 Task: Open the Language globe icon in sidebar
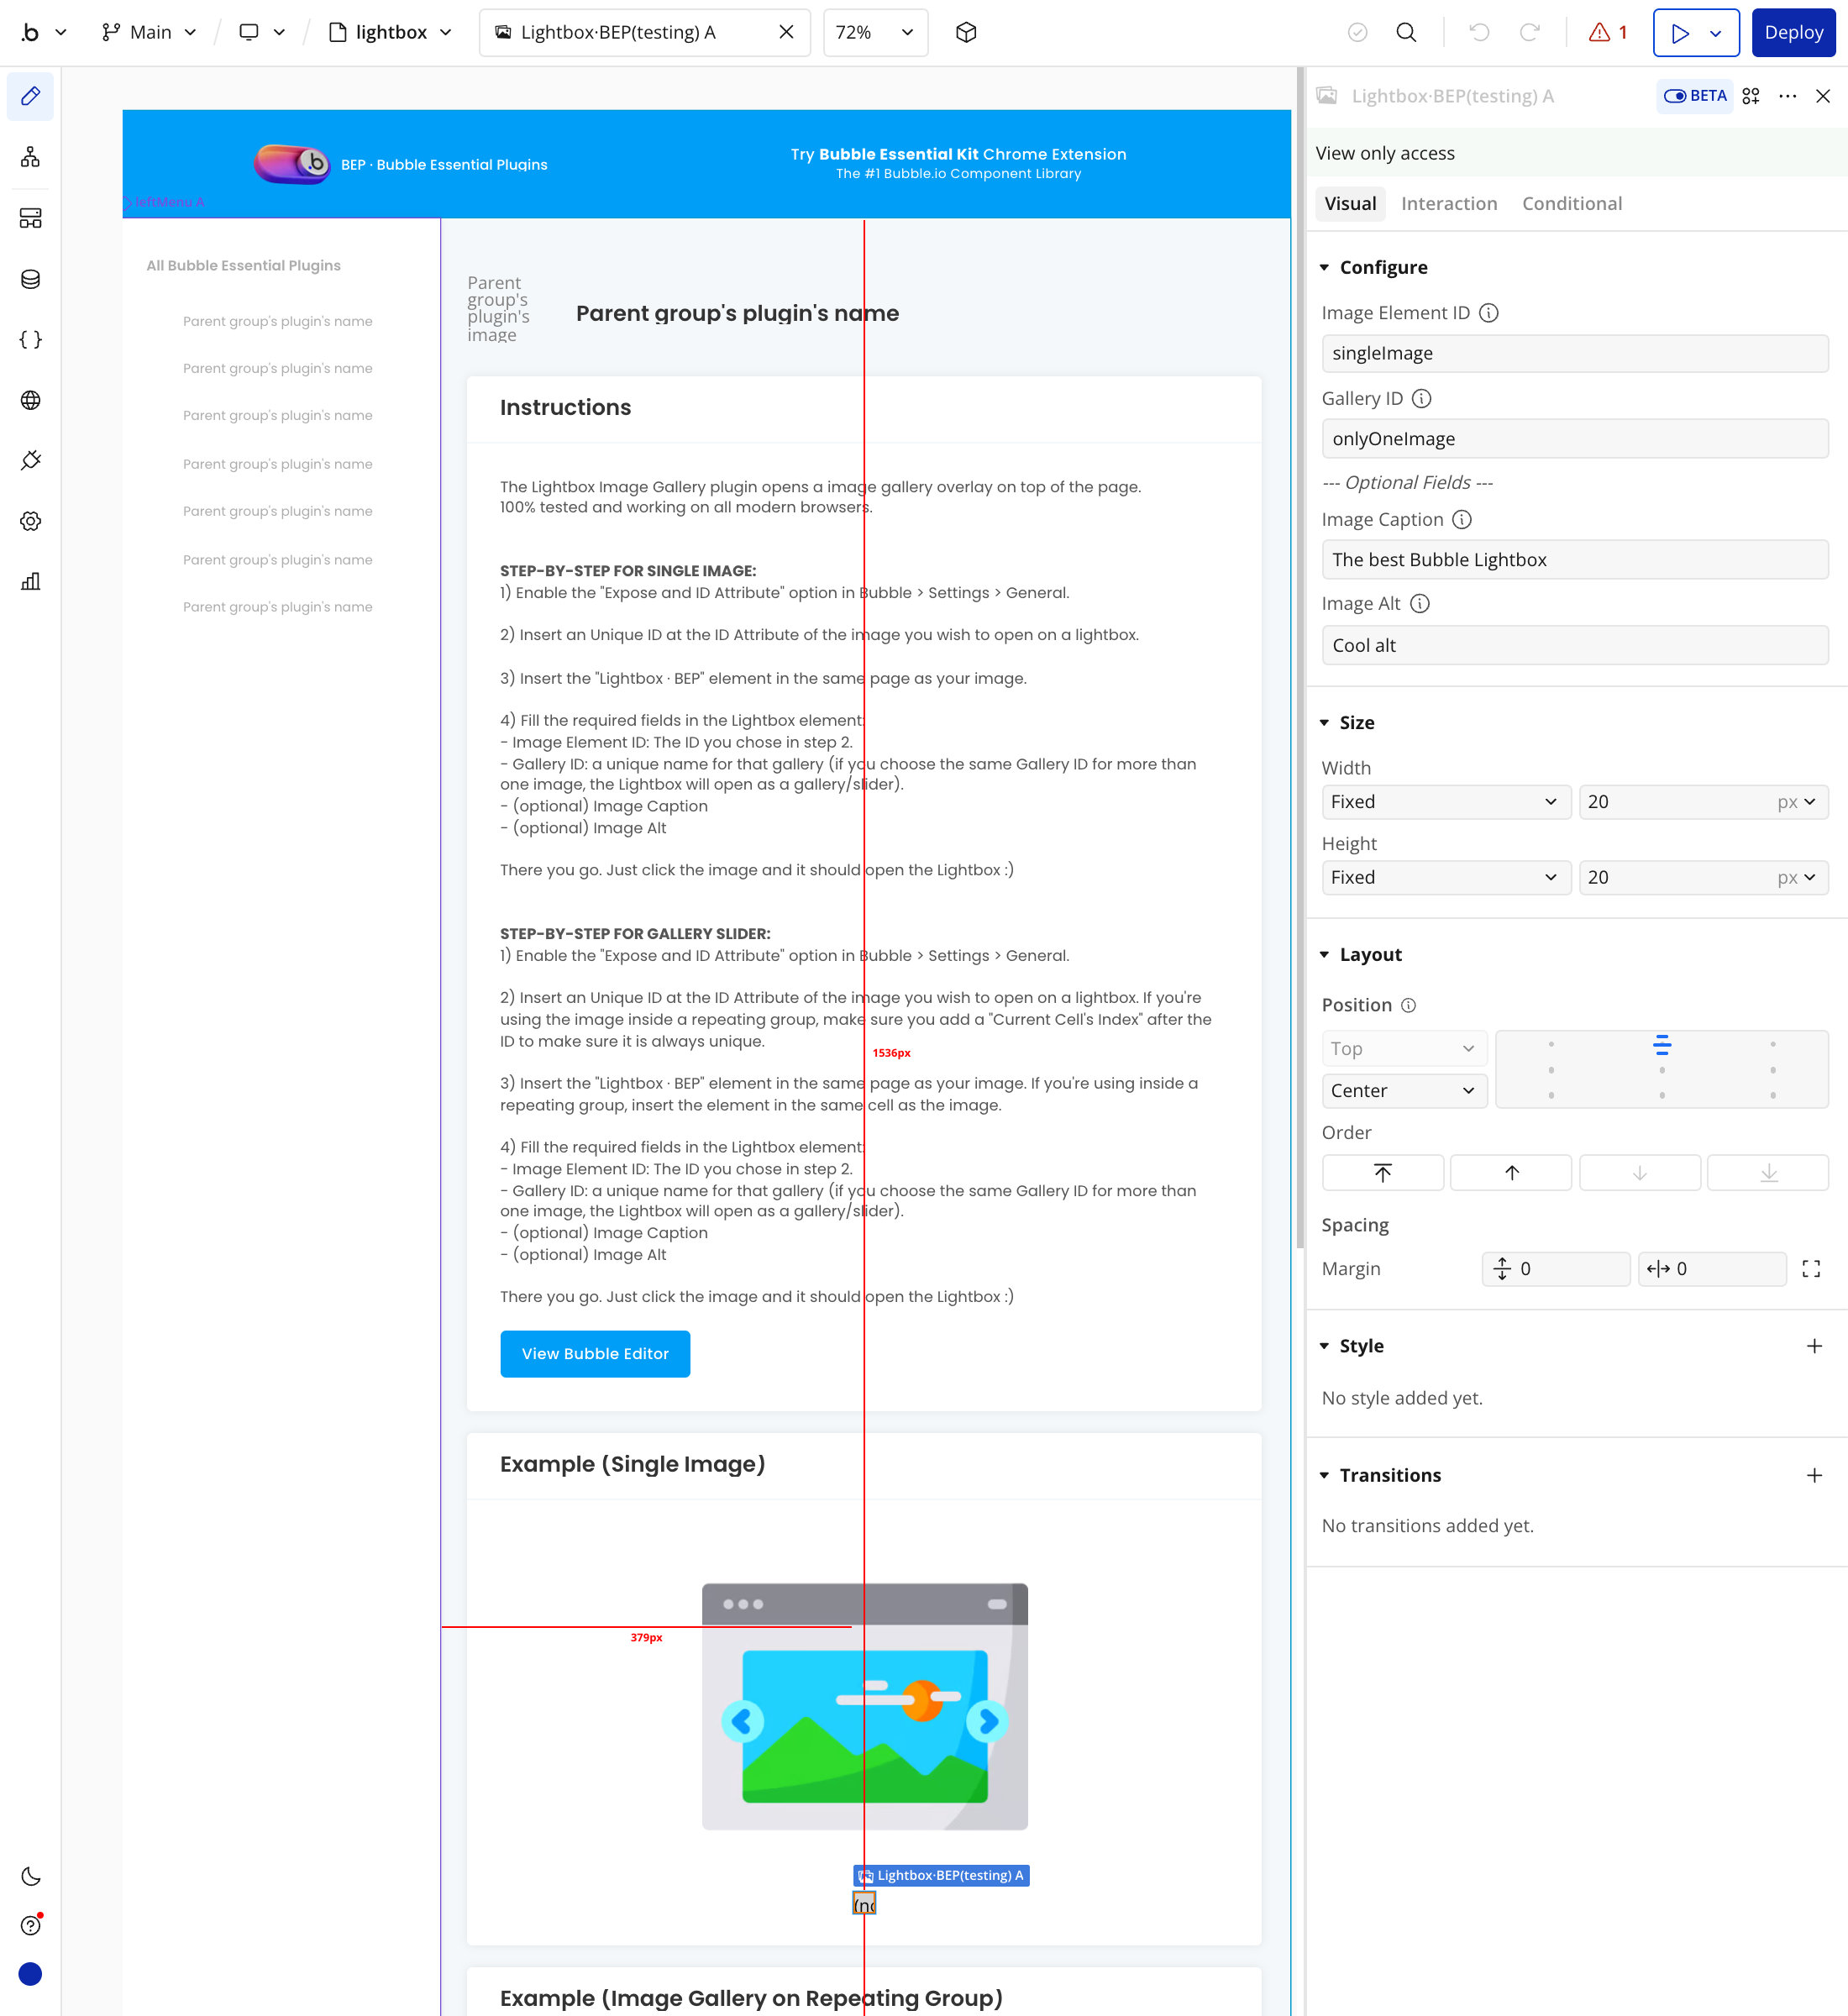[x=31, y=400]
